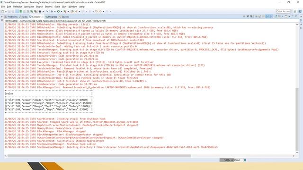Click the Open Perspective icon
Screen dimensions: 303x170
[x=295, y=11]
